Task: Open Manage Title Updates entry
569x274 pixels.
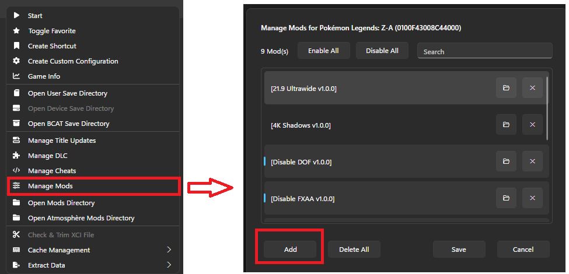Action: 93,140
